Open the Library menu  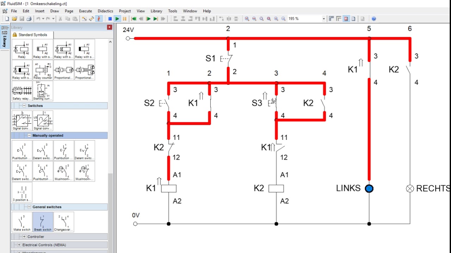(x=156, y=11)
